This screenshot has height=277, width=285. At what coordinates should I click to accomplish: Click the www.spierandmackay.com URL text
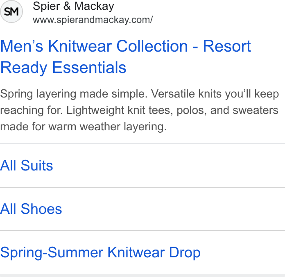click(x=93, y=20)
